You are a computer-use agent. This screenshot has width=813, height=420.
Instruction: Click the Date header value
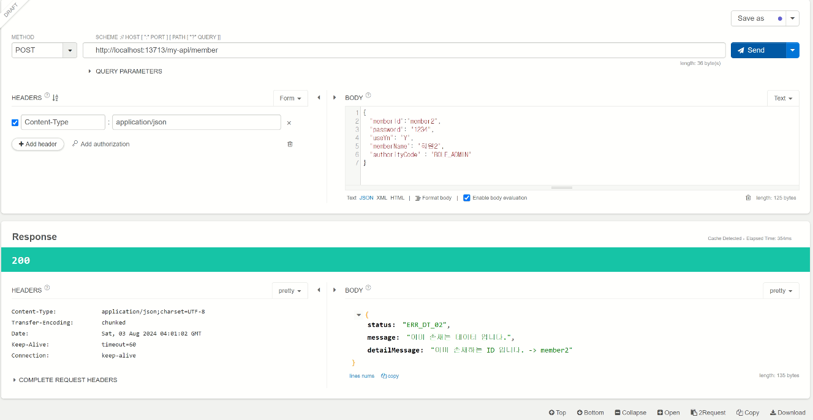(x=151, y=334)
